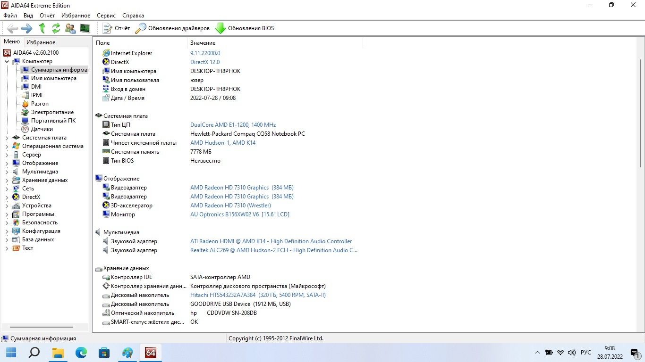
Task: Open ATI Radeon HDMI audio controller link
Action: point(271,241)
